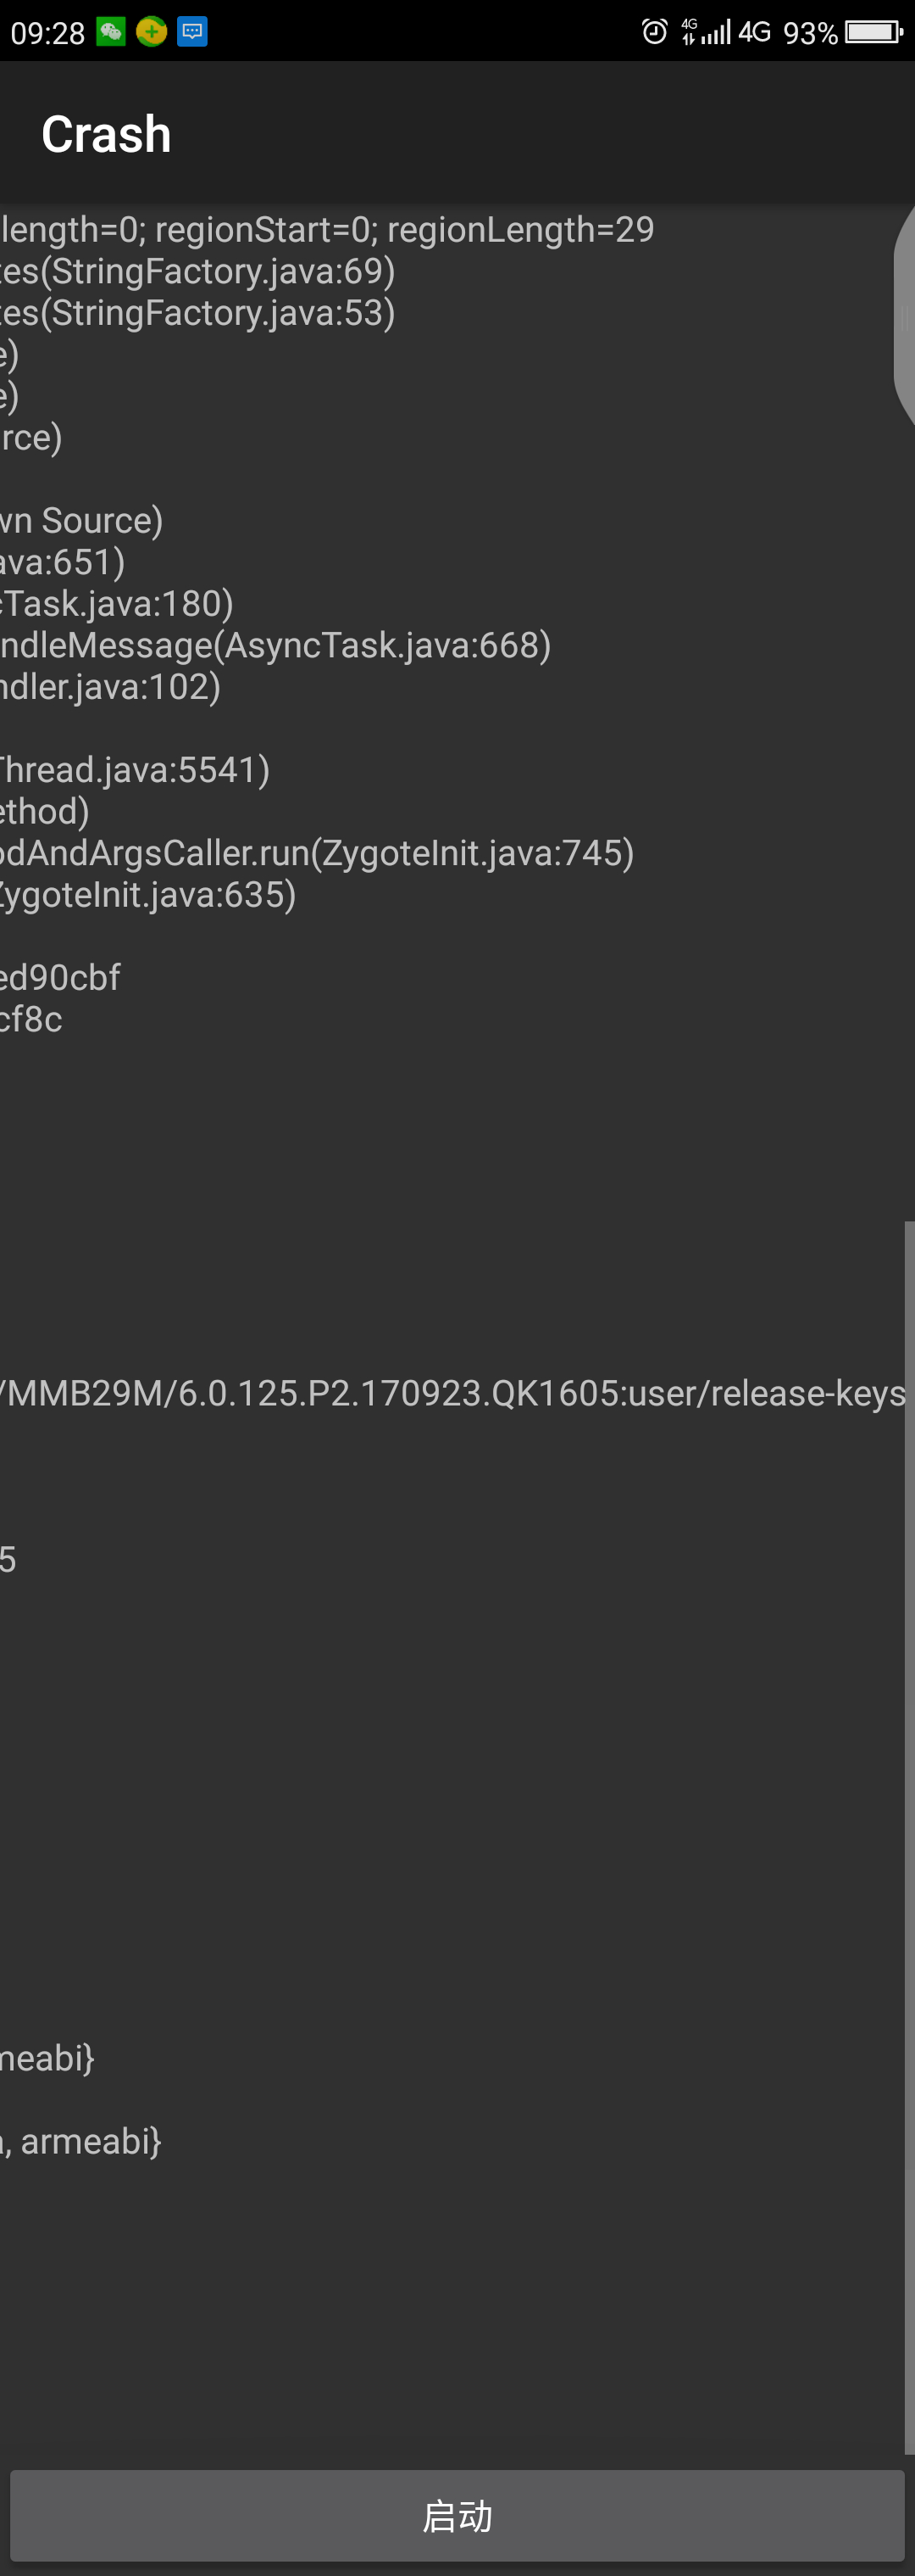The image size is (915, 2576).
Task: Click the ZygoteInit.java:745 stack line
Action: (x=317, y=853)
